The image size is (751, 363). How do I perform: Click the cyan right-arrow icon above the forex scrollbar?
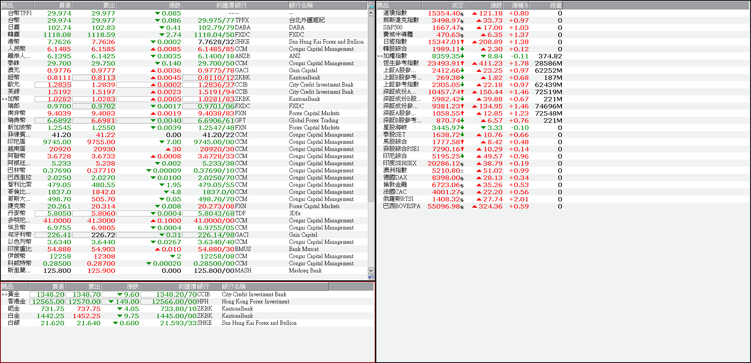371,7
